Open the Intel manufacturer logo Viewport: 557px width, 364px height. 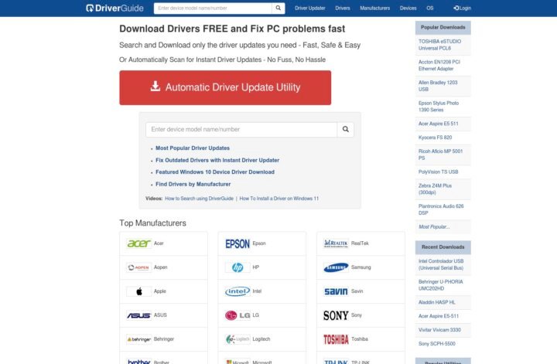[237, 291]
